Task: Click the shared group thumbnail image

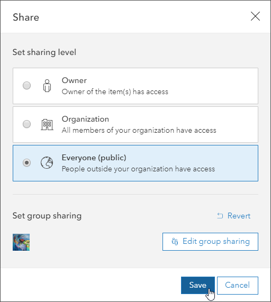Action: pos(21,242)
